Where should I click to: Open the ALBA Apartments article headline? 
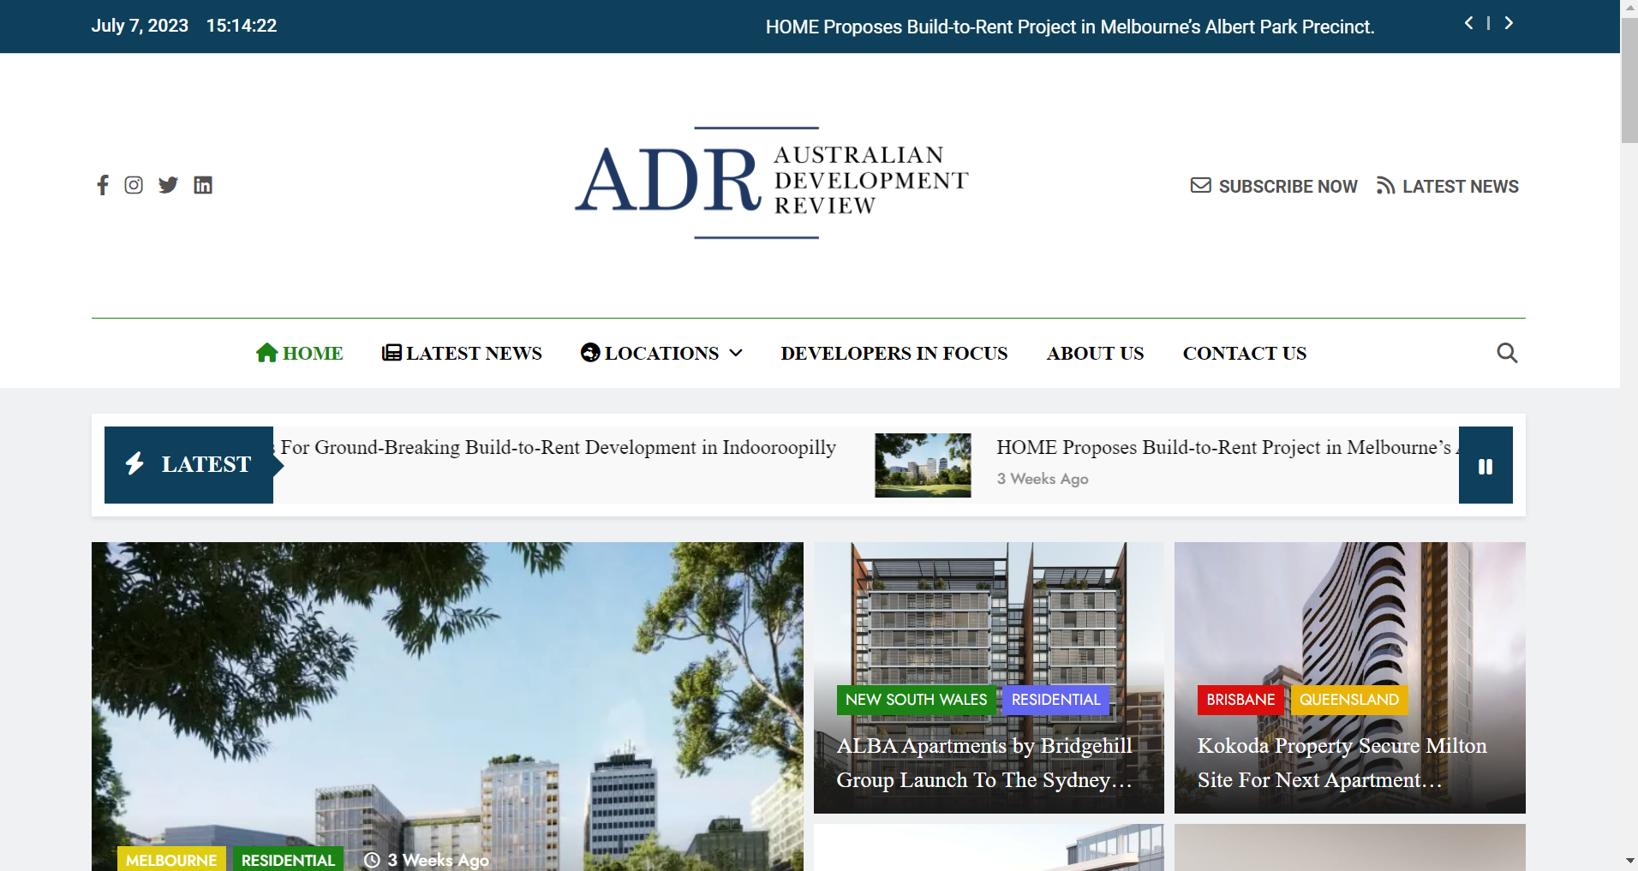tap(984, 762)
